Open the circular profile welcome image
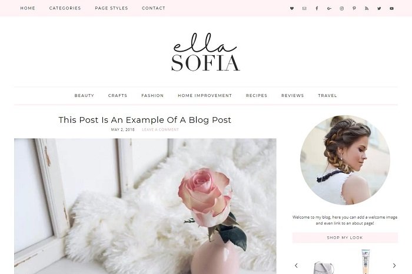This screenshot has width=412, height=274. pos(345,160)
